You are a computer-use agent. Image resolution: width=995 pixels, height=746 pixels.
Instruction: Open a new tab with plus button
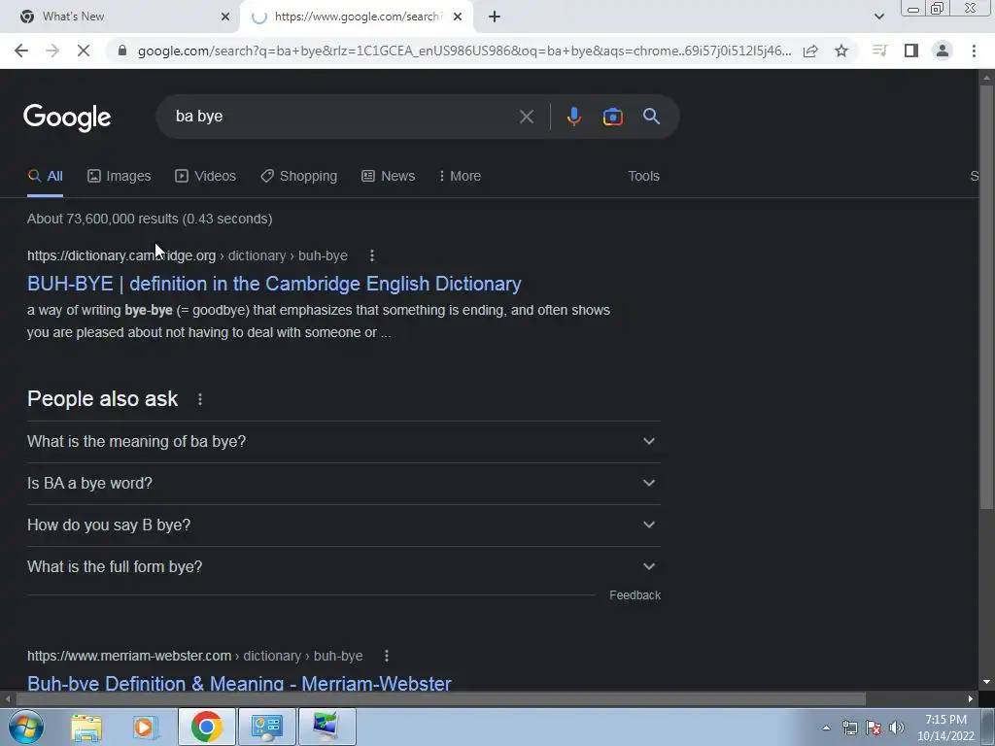click(x=495, y=17)
